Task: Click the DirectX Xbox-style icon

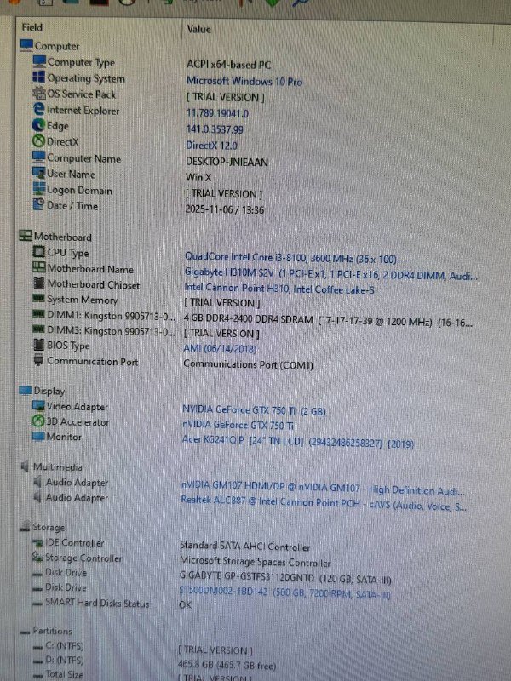Action: point(38,141)
